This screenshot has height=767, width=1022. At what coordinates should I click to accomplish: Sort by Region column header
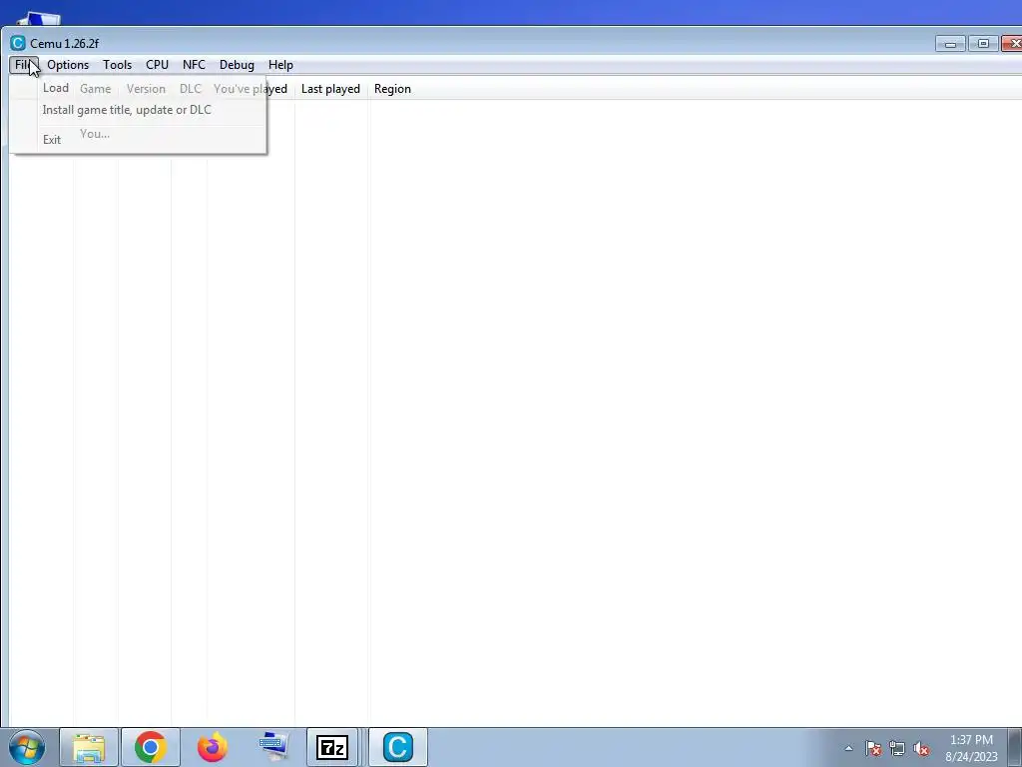click(x=392, y=89)
